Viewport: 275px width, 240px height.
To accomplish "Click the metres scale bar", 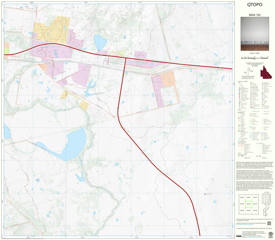I will pos(255,57).
